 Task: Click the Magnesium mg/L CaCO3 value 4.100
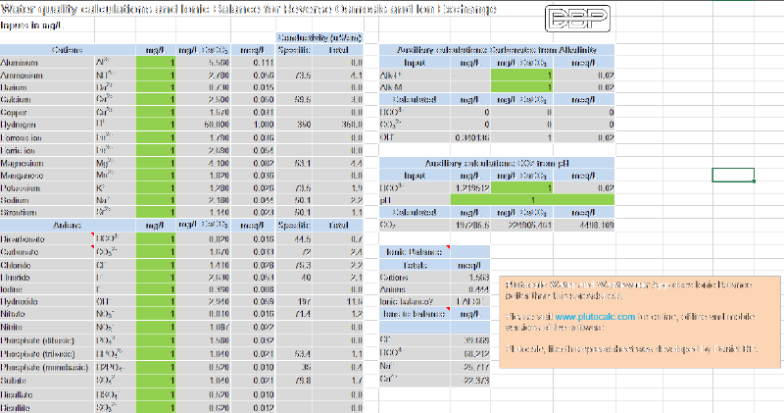[x=203, y=163]
